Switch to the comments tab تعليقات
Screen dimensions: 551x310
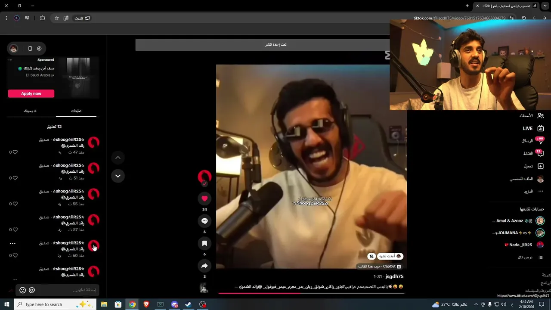[76, 111]
